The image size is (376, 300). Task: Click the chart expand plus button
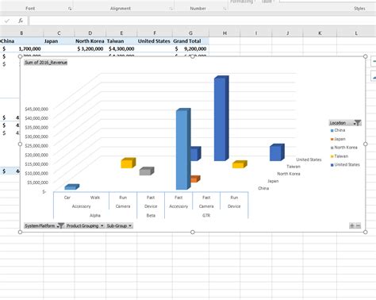(352, 225)
